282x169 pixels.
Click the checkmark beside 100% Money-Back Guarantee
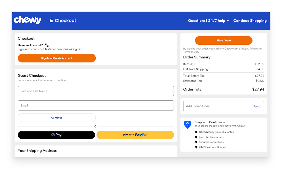[196, 132]
